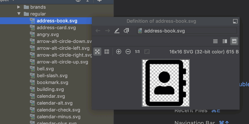This screenshot has height=124, width=249.
Task: Click the Show in Find tool icon
Action: [126, 31]
